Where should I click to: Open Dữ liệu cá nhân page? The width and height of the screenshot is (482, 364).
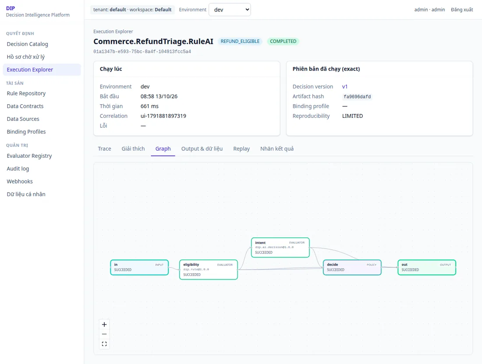[x=42, y=194]
